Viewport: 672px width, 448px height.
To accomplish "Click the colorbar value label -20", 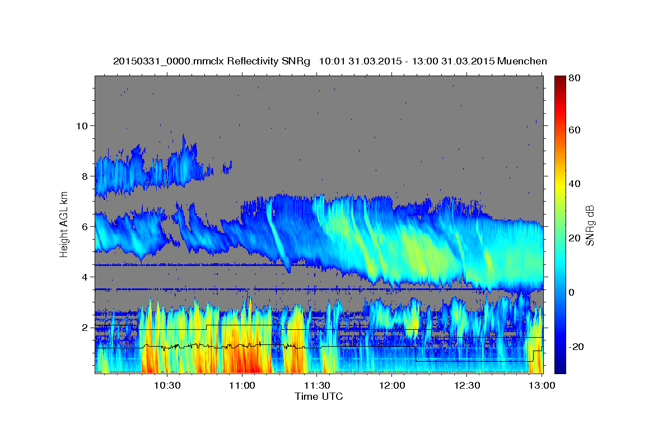I will click(577, 347).
